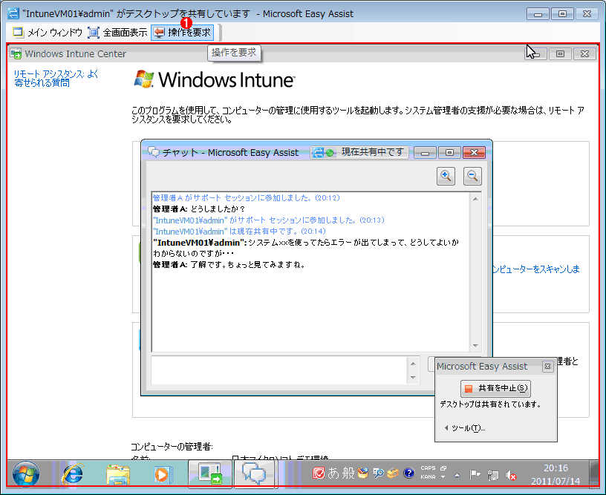Click the Windows Intune logo heading
This screenshot has width=606, height=495.
coord(215,79)
